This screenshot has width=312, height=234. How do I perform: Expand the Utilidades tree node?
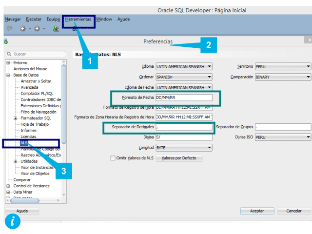click(15, 161)
